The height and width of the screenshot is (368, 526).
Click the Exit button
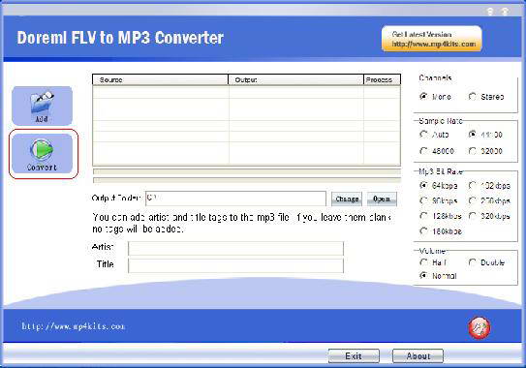(x=354, y=356)
